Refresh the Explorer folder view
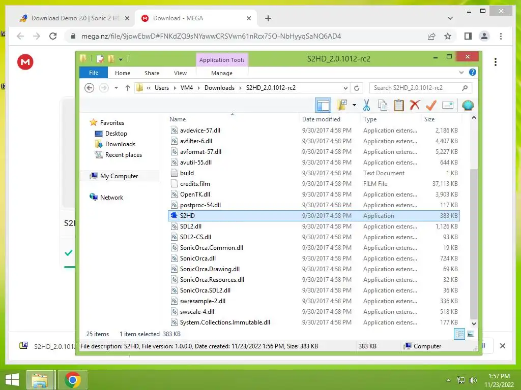 [x=357, y=88]
